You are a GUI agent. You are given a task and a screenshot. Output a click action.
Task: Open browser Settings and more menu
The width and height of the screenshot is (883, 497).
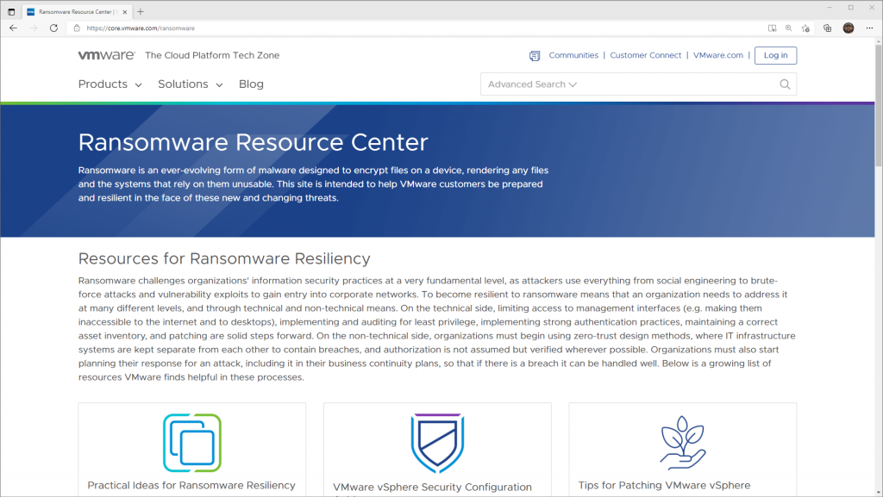(869, 28)
